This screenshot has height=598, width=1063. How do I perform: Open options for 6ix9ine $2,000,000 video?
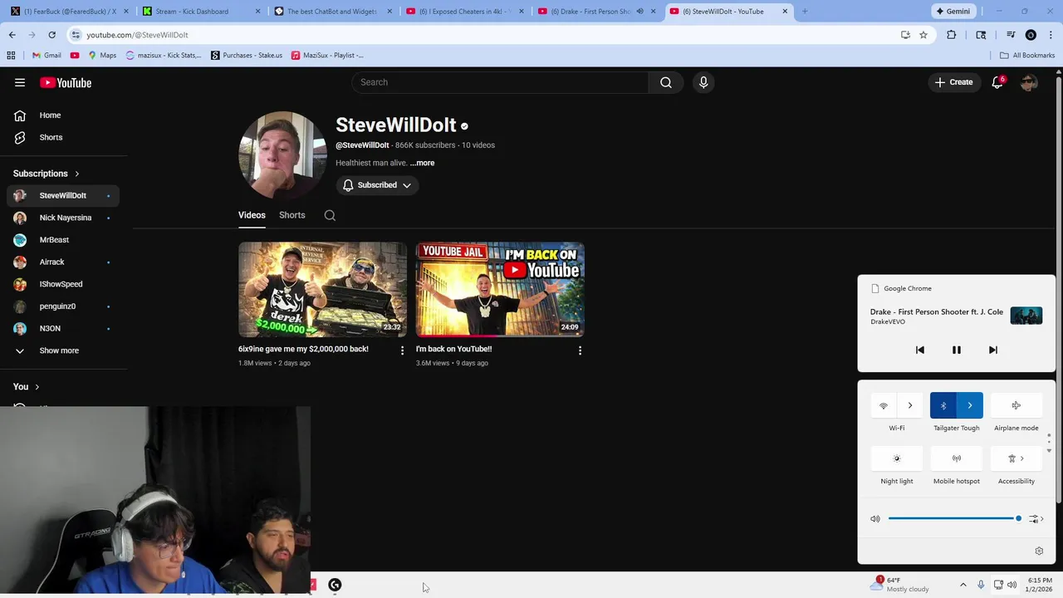(402, 350)
